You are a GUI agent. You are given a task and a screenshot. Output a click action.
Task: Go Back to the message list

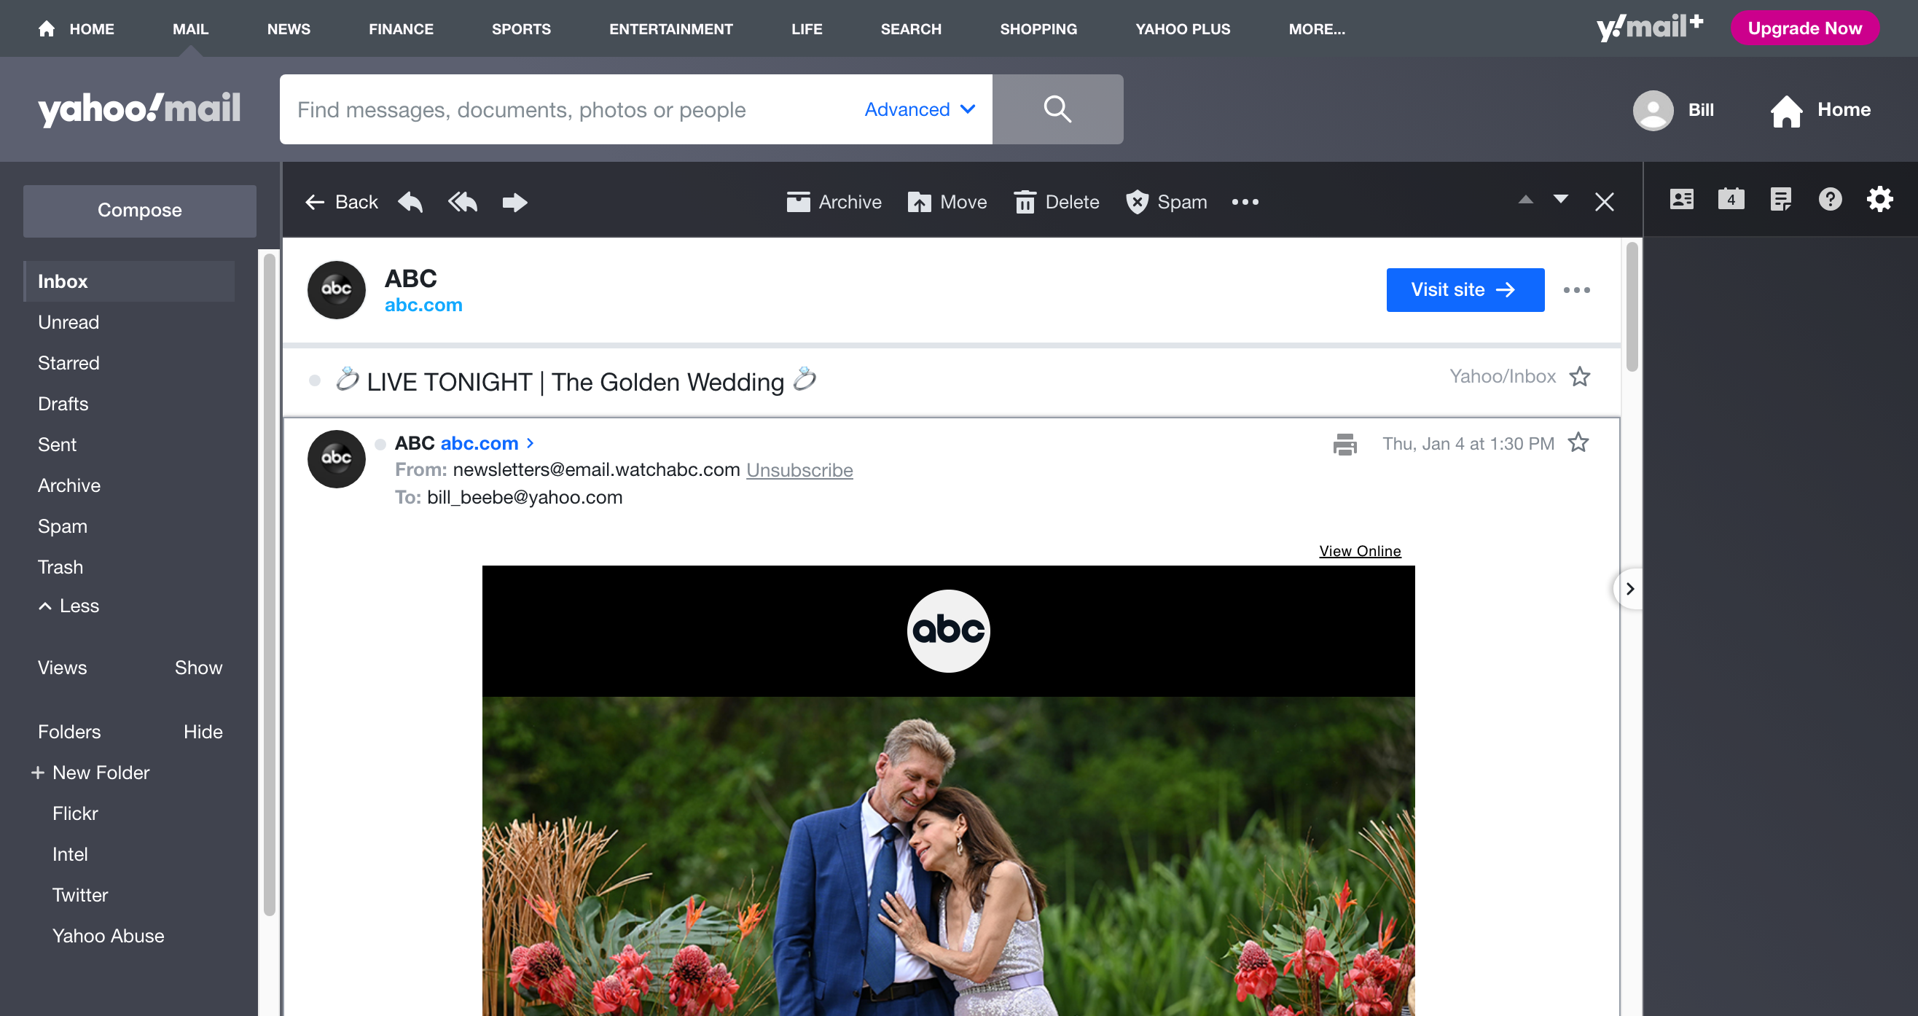(341, 202)
